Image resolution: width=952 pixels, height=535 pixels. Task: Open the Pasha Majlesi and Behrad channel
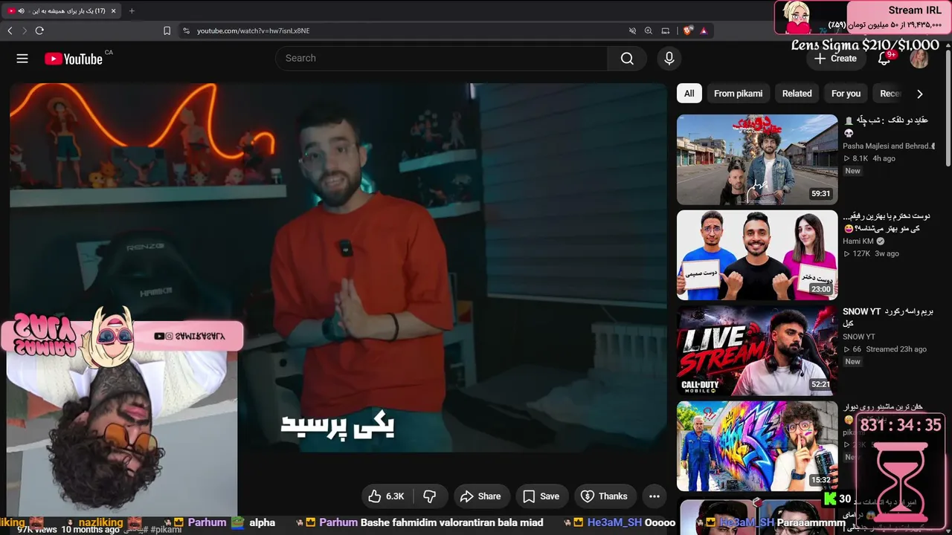pos(888,146)
